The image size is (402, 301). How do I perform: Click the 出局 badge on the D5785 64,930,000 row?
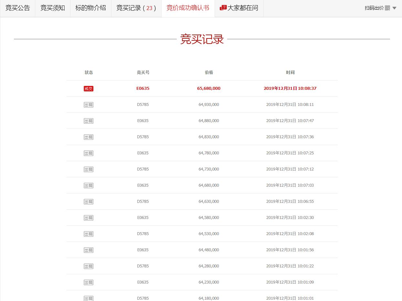click(89, 104)
